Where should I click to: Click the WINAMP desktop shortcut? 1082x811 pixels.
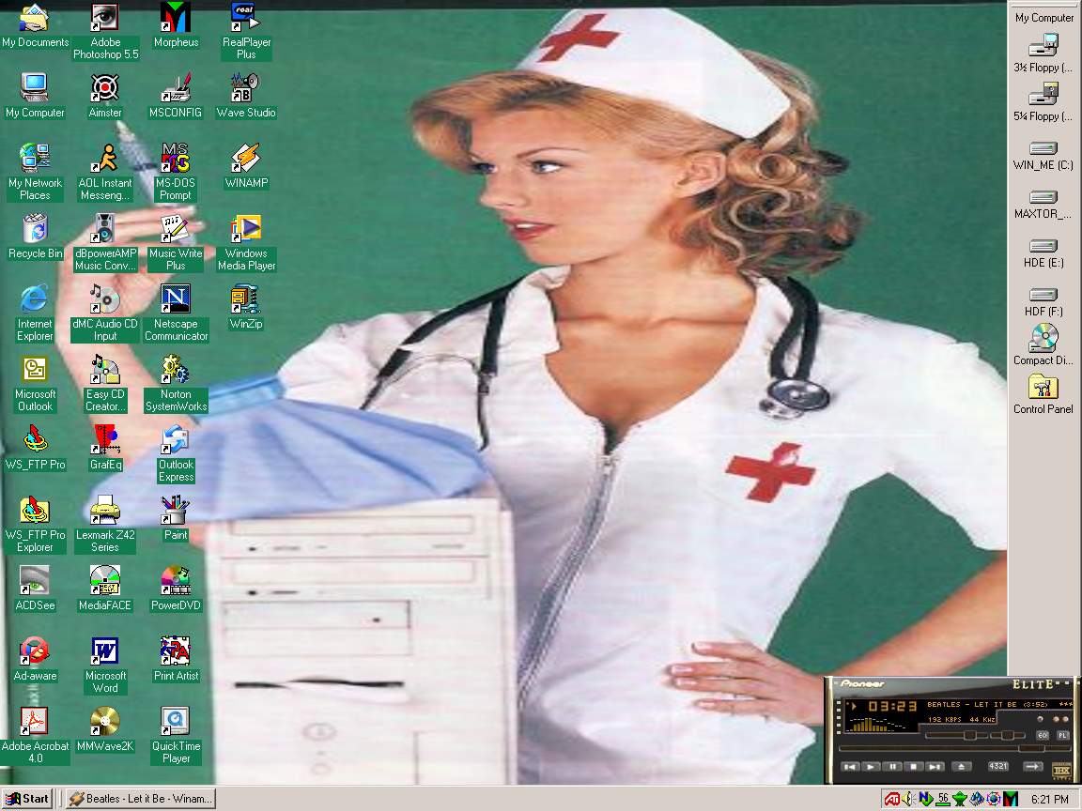point(246,166)
